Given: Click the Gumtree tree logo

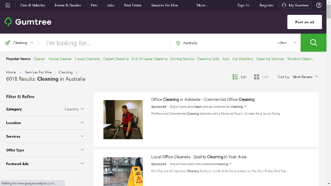Looking at the screenshot, I should [8, 22].
